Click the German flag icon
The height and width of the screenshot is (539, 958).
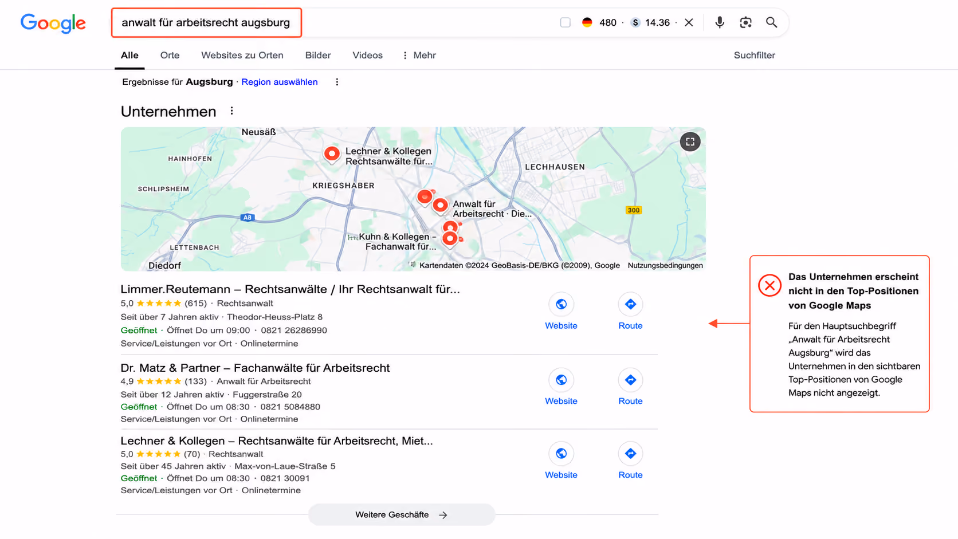click(587, 22)
